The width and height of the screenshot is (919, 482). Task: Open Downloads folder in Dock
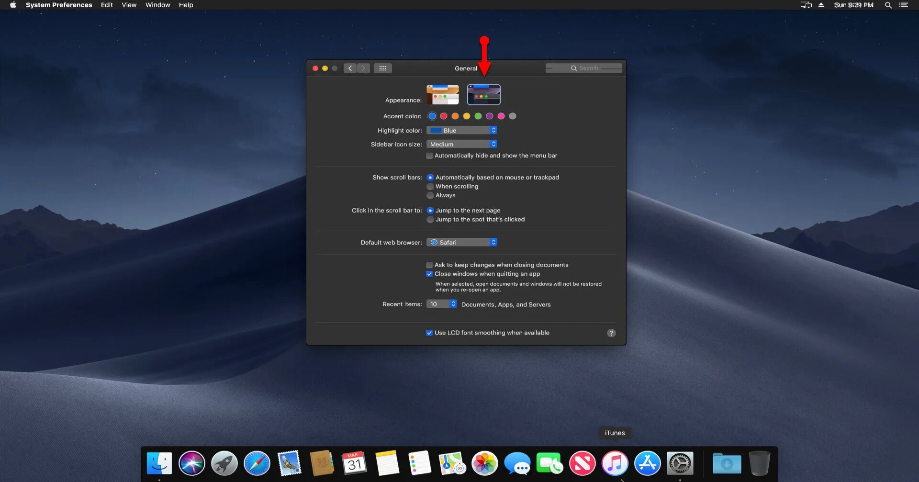click(727, 463)
